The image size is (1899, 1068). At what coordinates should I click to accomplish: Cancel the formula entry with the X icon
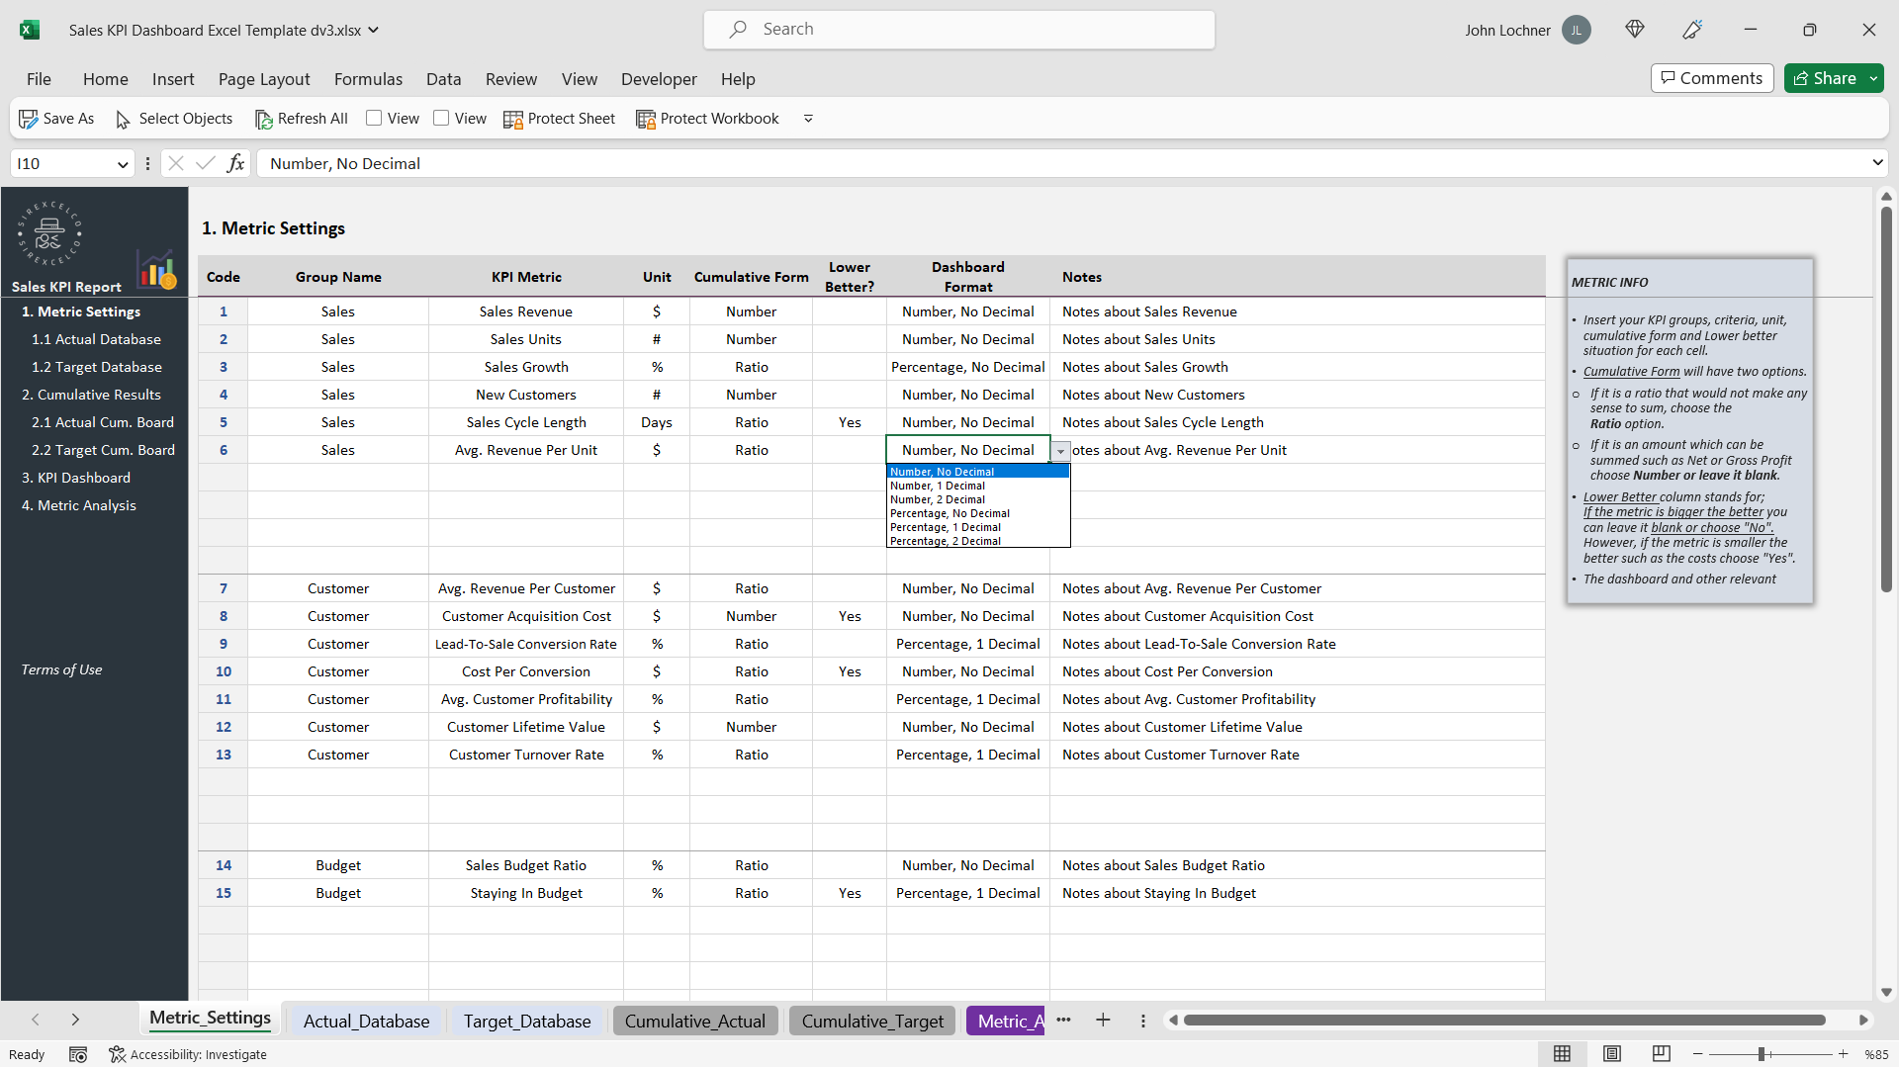(x=176, y=163)
